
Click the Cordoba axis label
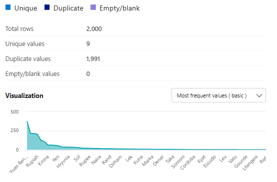187,162
